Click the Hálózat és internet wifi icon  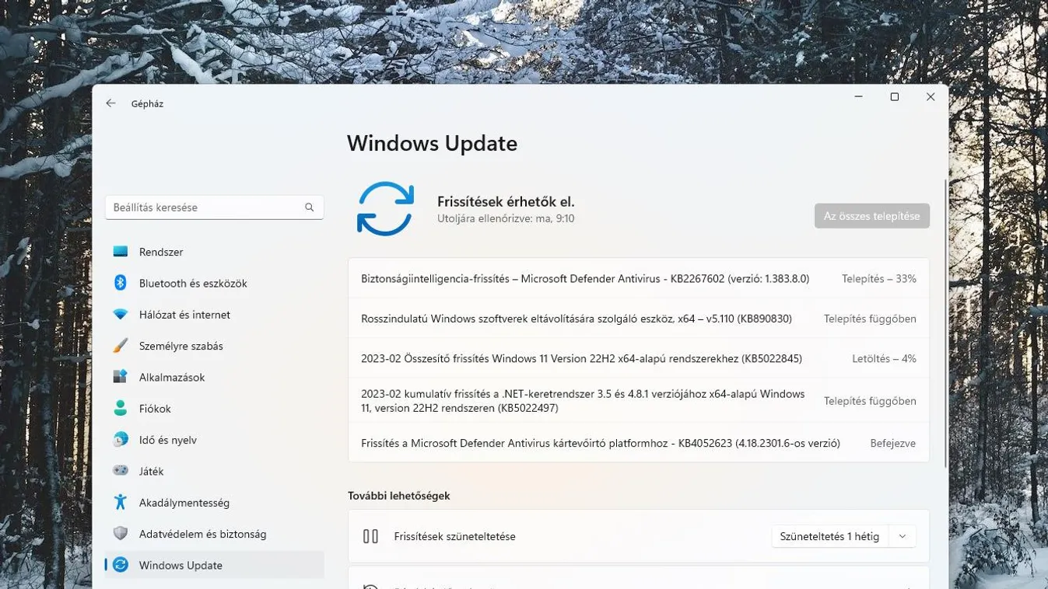pyautogui.click(x=120, y=315)
